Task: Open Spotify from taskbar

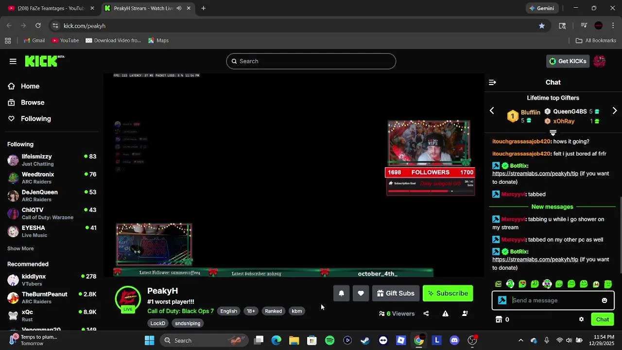Action: [329, 340]
